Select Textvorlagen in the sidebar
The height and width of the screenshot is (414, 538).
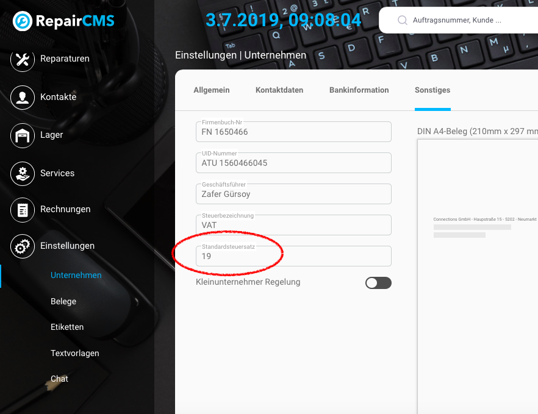pyautogui.click(x=74, y=353)
